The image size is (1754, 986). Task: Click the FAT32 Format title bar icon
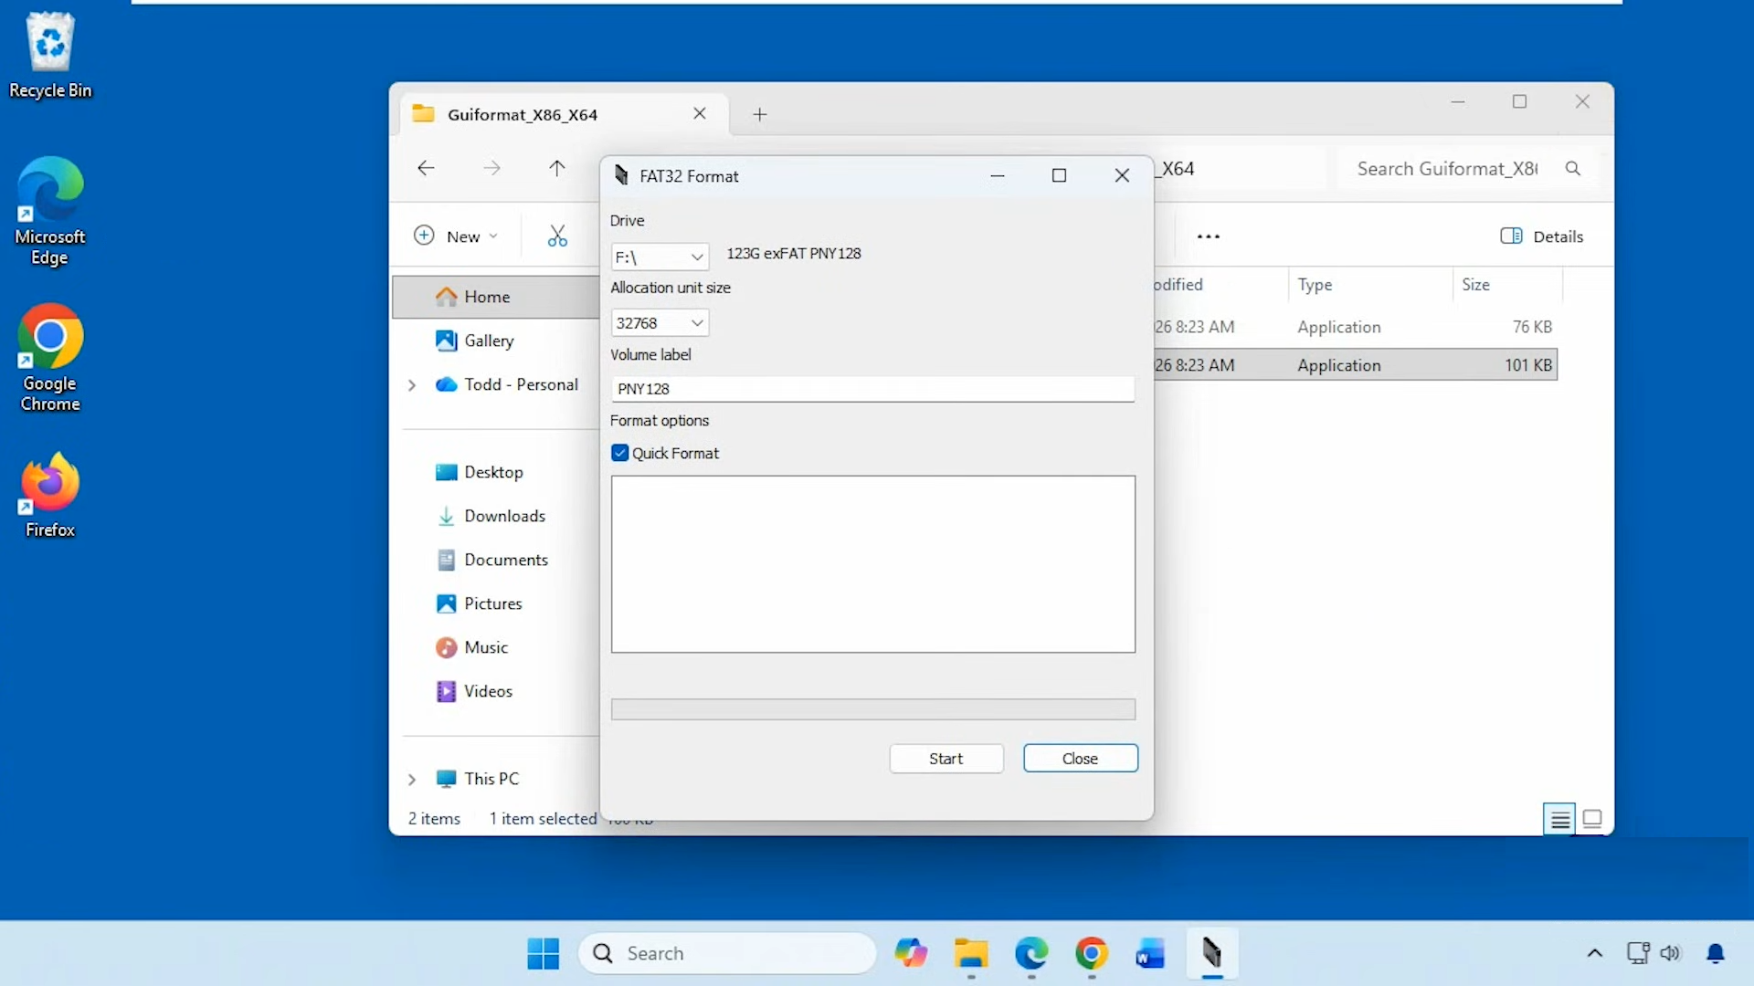click(621, 175)
